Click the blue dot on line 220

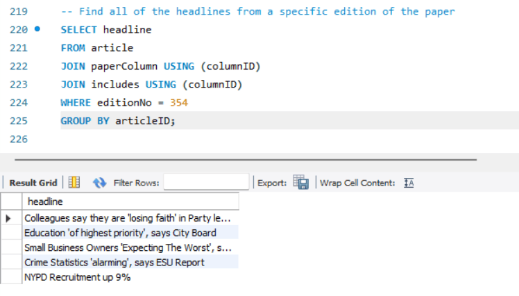(x=37, y=29)
